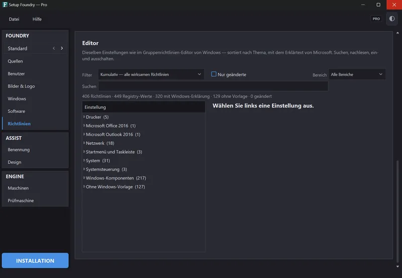Maximize the Setup Foundry window

378,5
